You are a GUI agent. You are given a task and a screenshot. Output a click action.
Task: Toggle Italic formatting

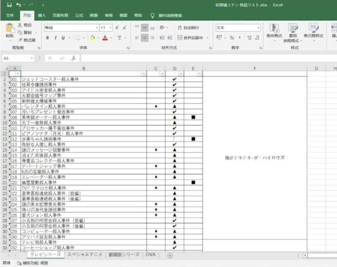(x=55, y=37)
